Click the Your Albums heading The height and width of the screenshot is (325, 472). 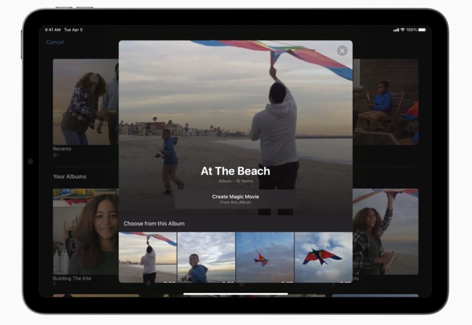point(70,177)
